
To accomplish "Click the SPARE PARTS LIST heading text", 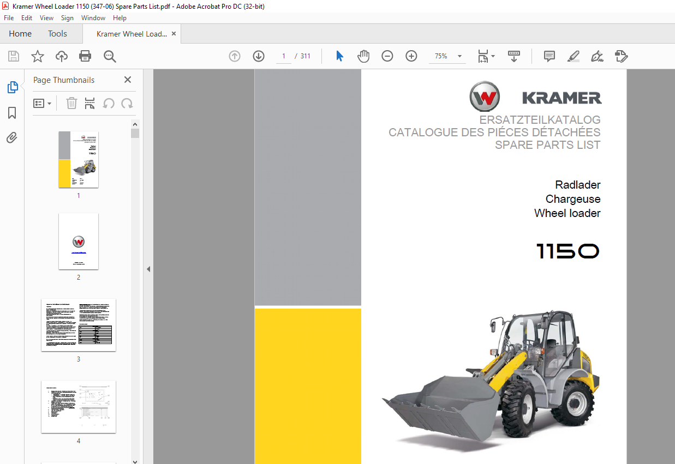I will (547, 145).
